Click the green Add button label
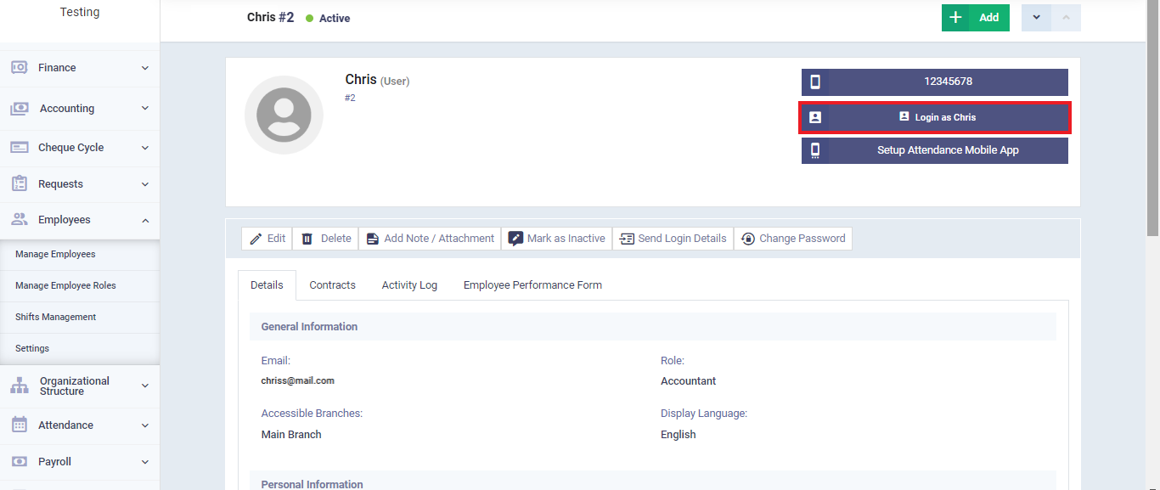The width and height of the screenshot is (1160, 490). point(989,18)
